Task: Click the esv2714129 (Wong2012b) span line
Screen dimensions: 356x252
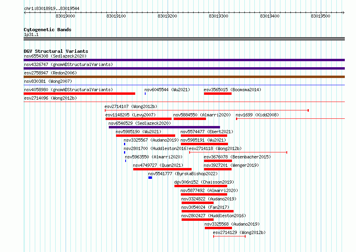Action: click(229, 236)
